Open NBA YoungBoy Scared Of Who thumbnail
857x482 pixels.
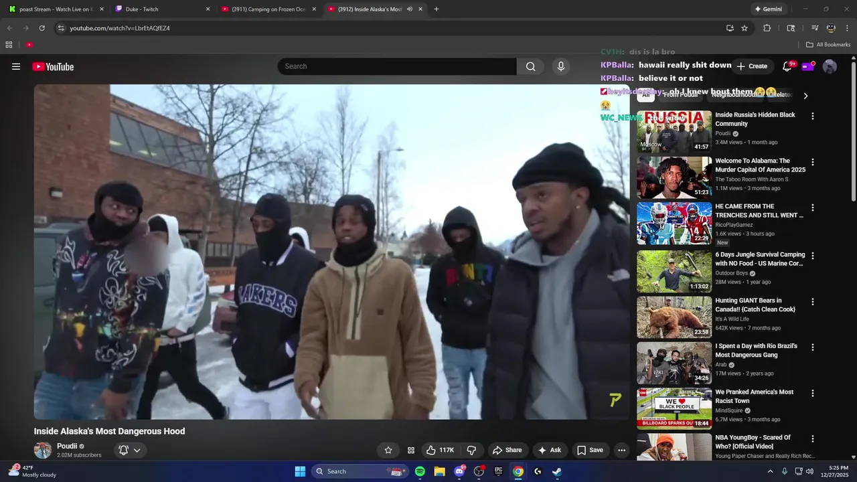(x=674, y=447)
